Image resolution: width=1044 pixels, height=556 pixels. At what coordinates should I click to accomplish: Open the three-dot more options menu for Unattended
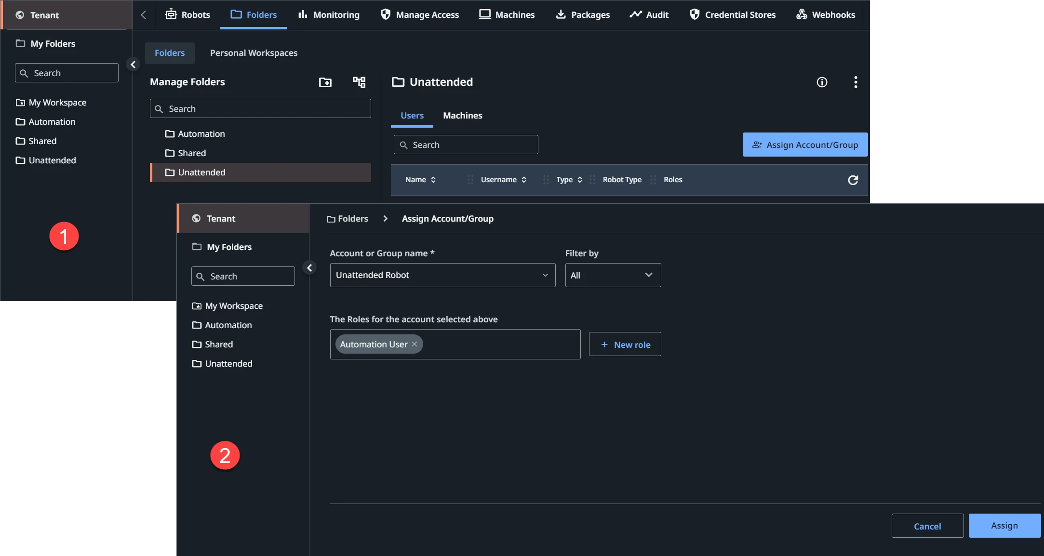coord(856,82)
